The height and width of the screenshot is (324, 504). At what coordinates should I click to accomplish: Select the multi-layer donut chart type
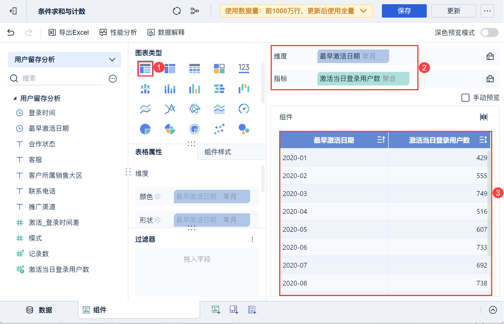(194, 129)
